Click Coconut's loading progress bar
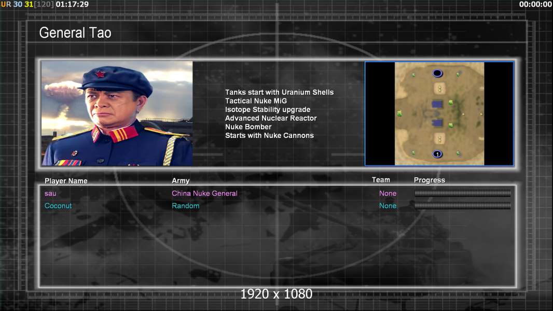This screenshot has height=311, width=553. click(462, 206)
